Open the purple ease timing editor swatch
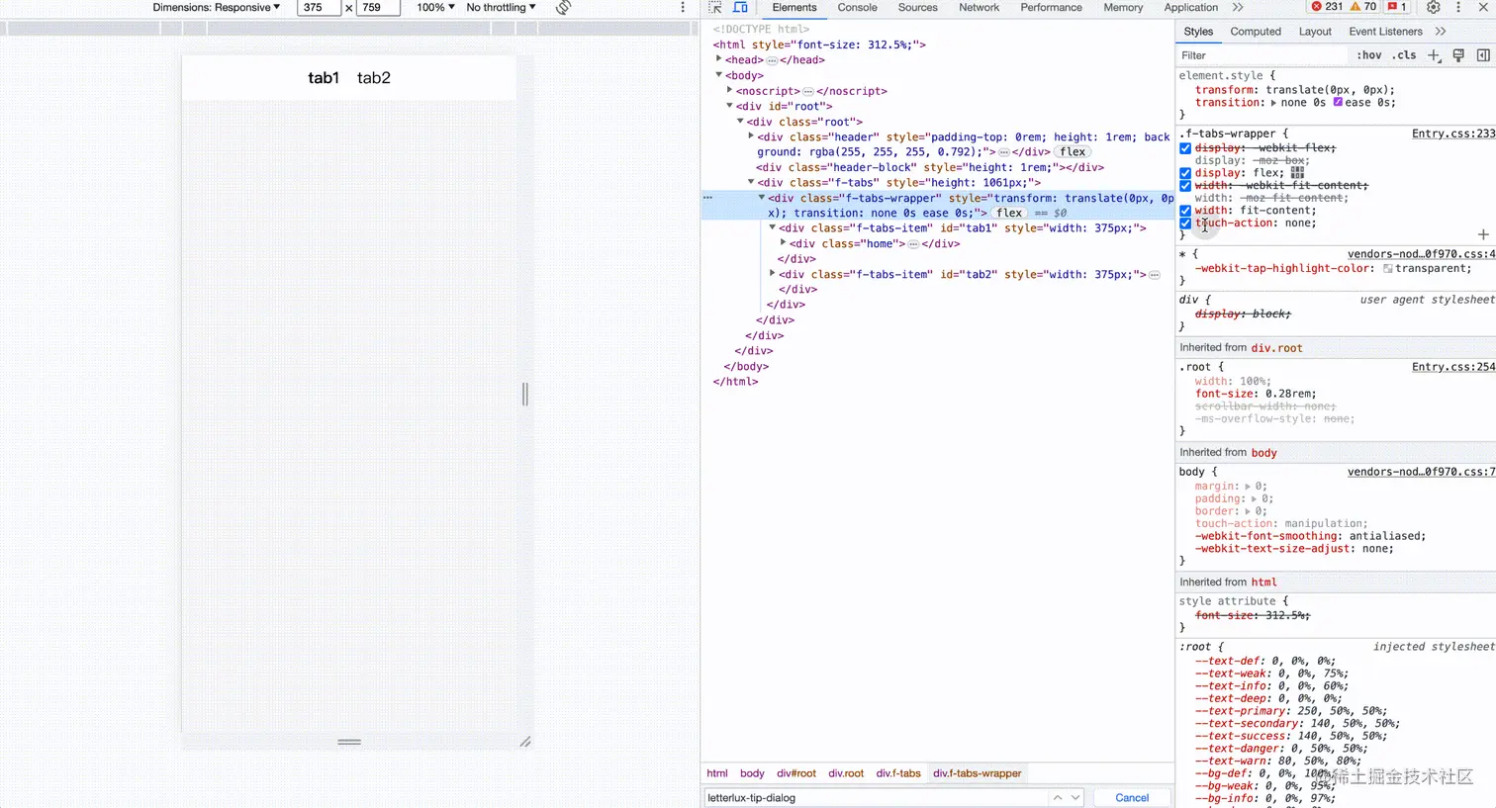 (1338, 103)
